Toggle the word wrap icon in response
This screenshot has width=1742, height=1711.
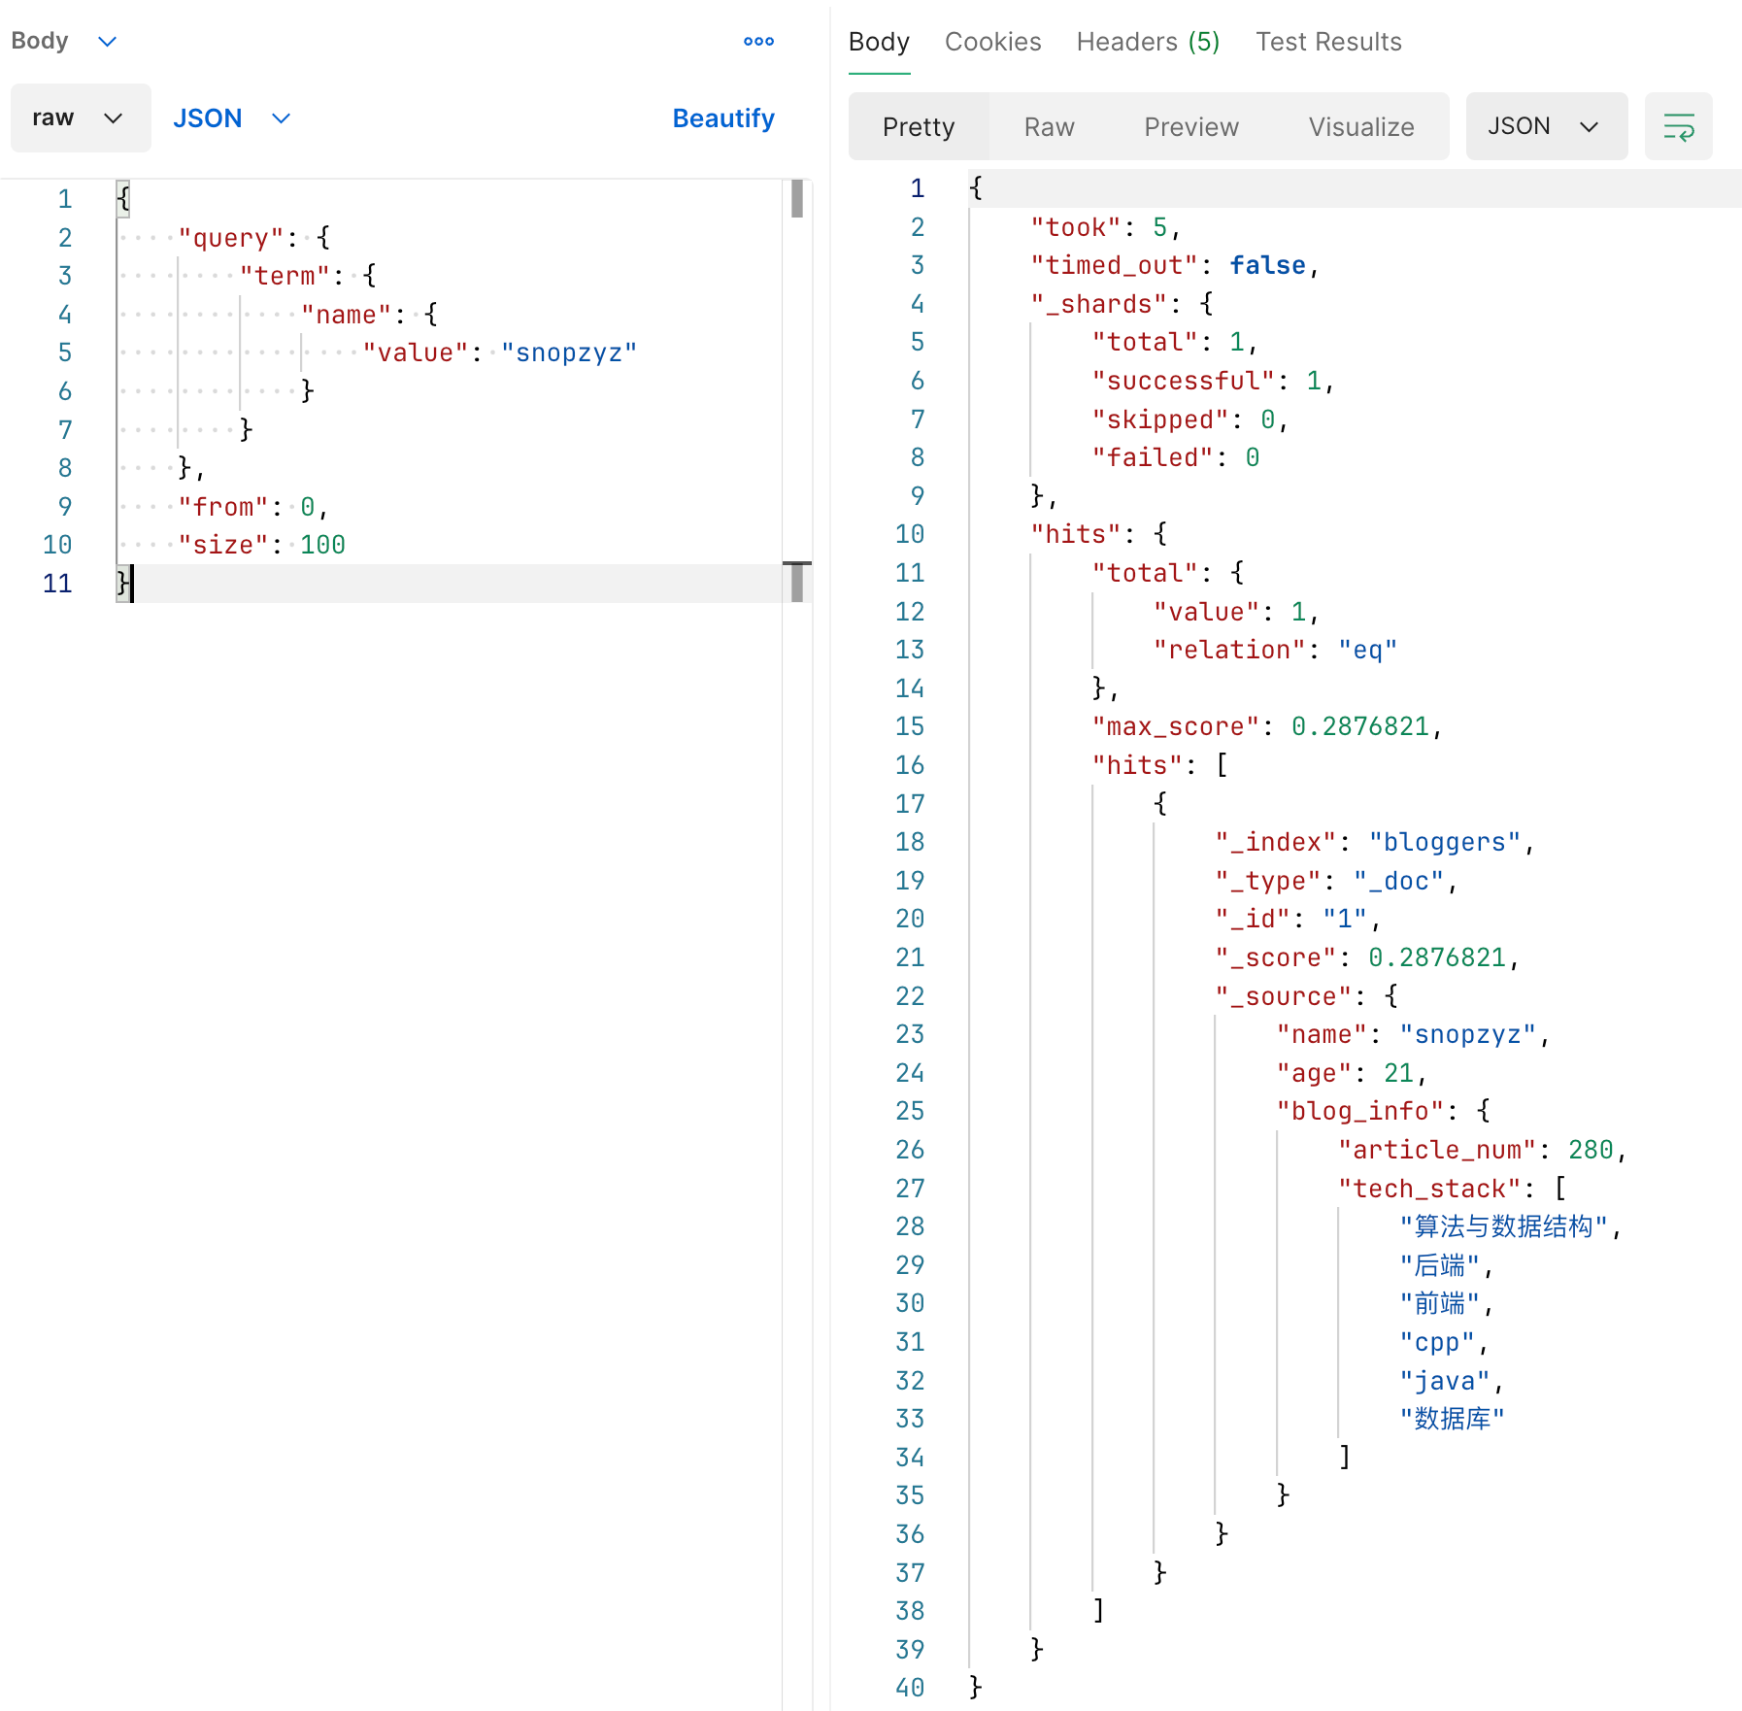click(1678, 126)
